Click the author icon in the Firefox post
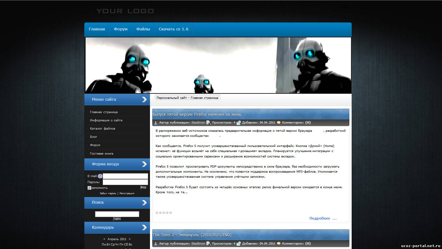This screenshot has width=442, height=249. (x=156, y=123)
